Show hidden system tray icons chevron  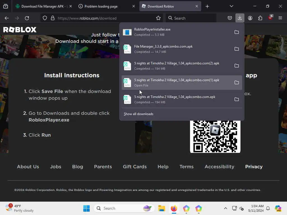[x=226, y=208]
